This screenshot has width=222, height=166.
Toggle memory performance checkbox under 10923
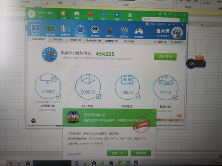pos(137,97)
